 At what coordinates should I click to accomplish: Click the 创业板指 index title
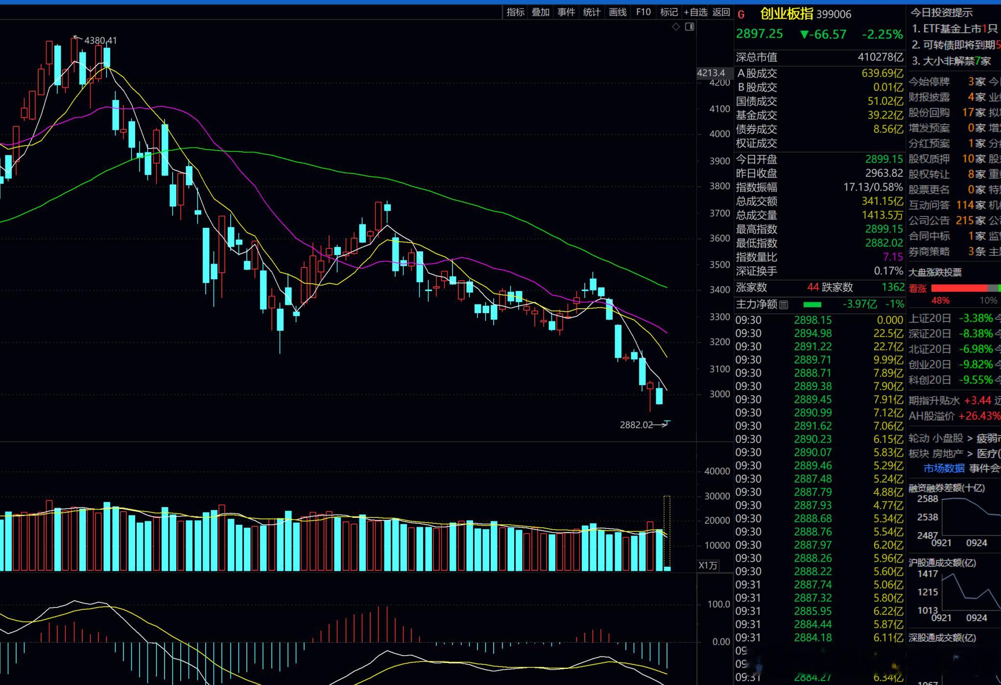point(786,14)
